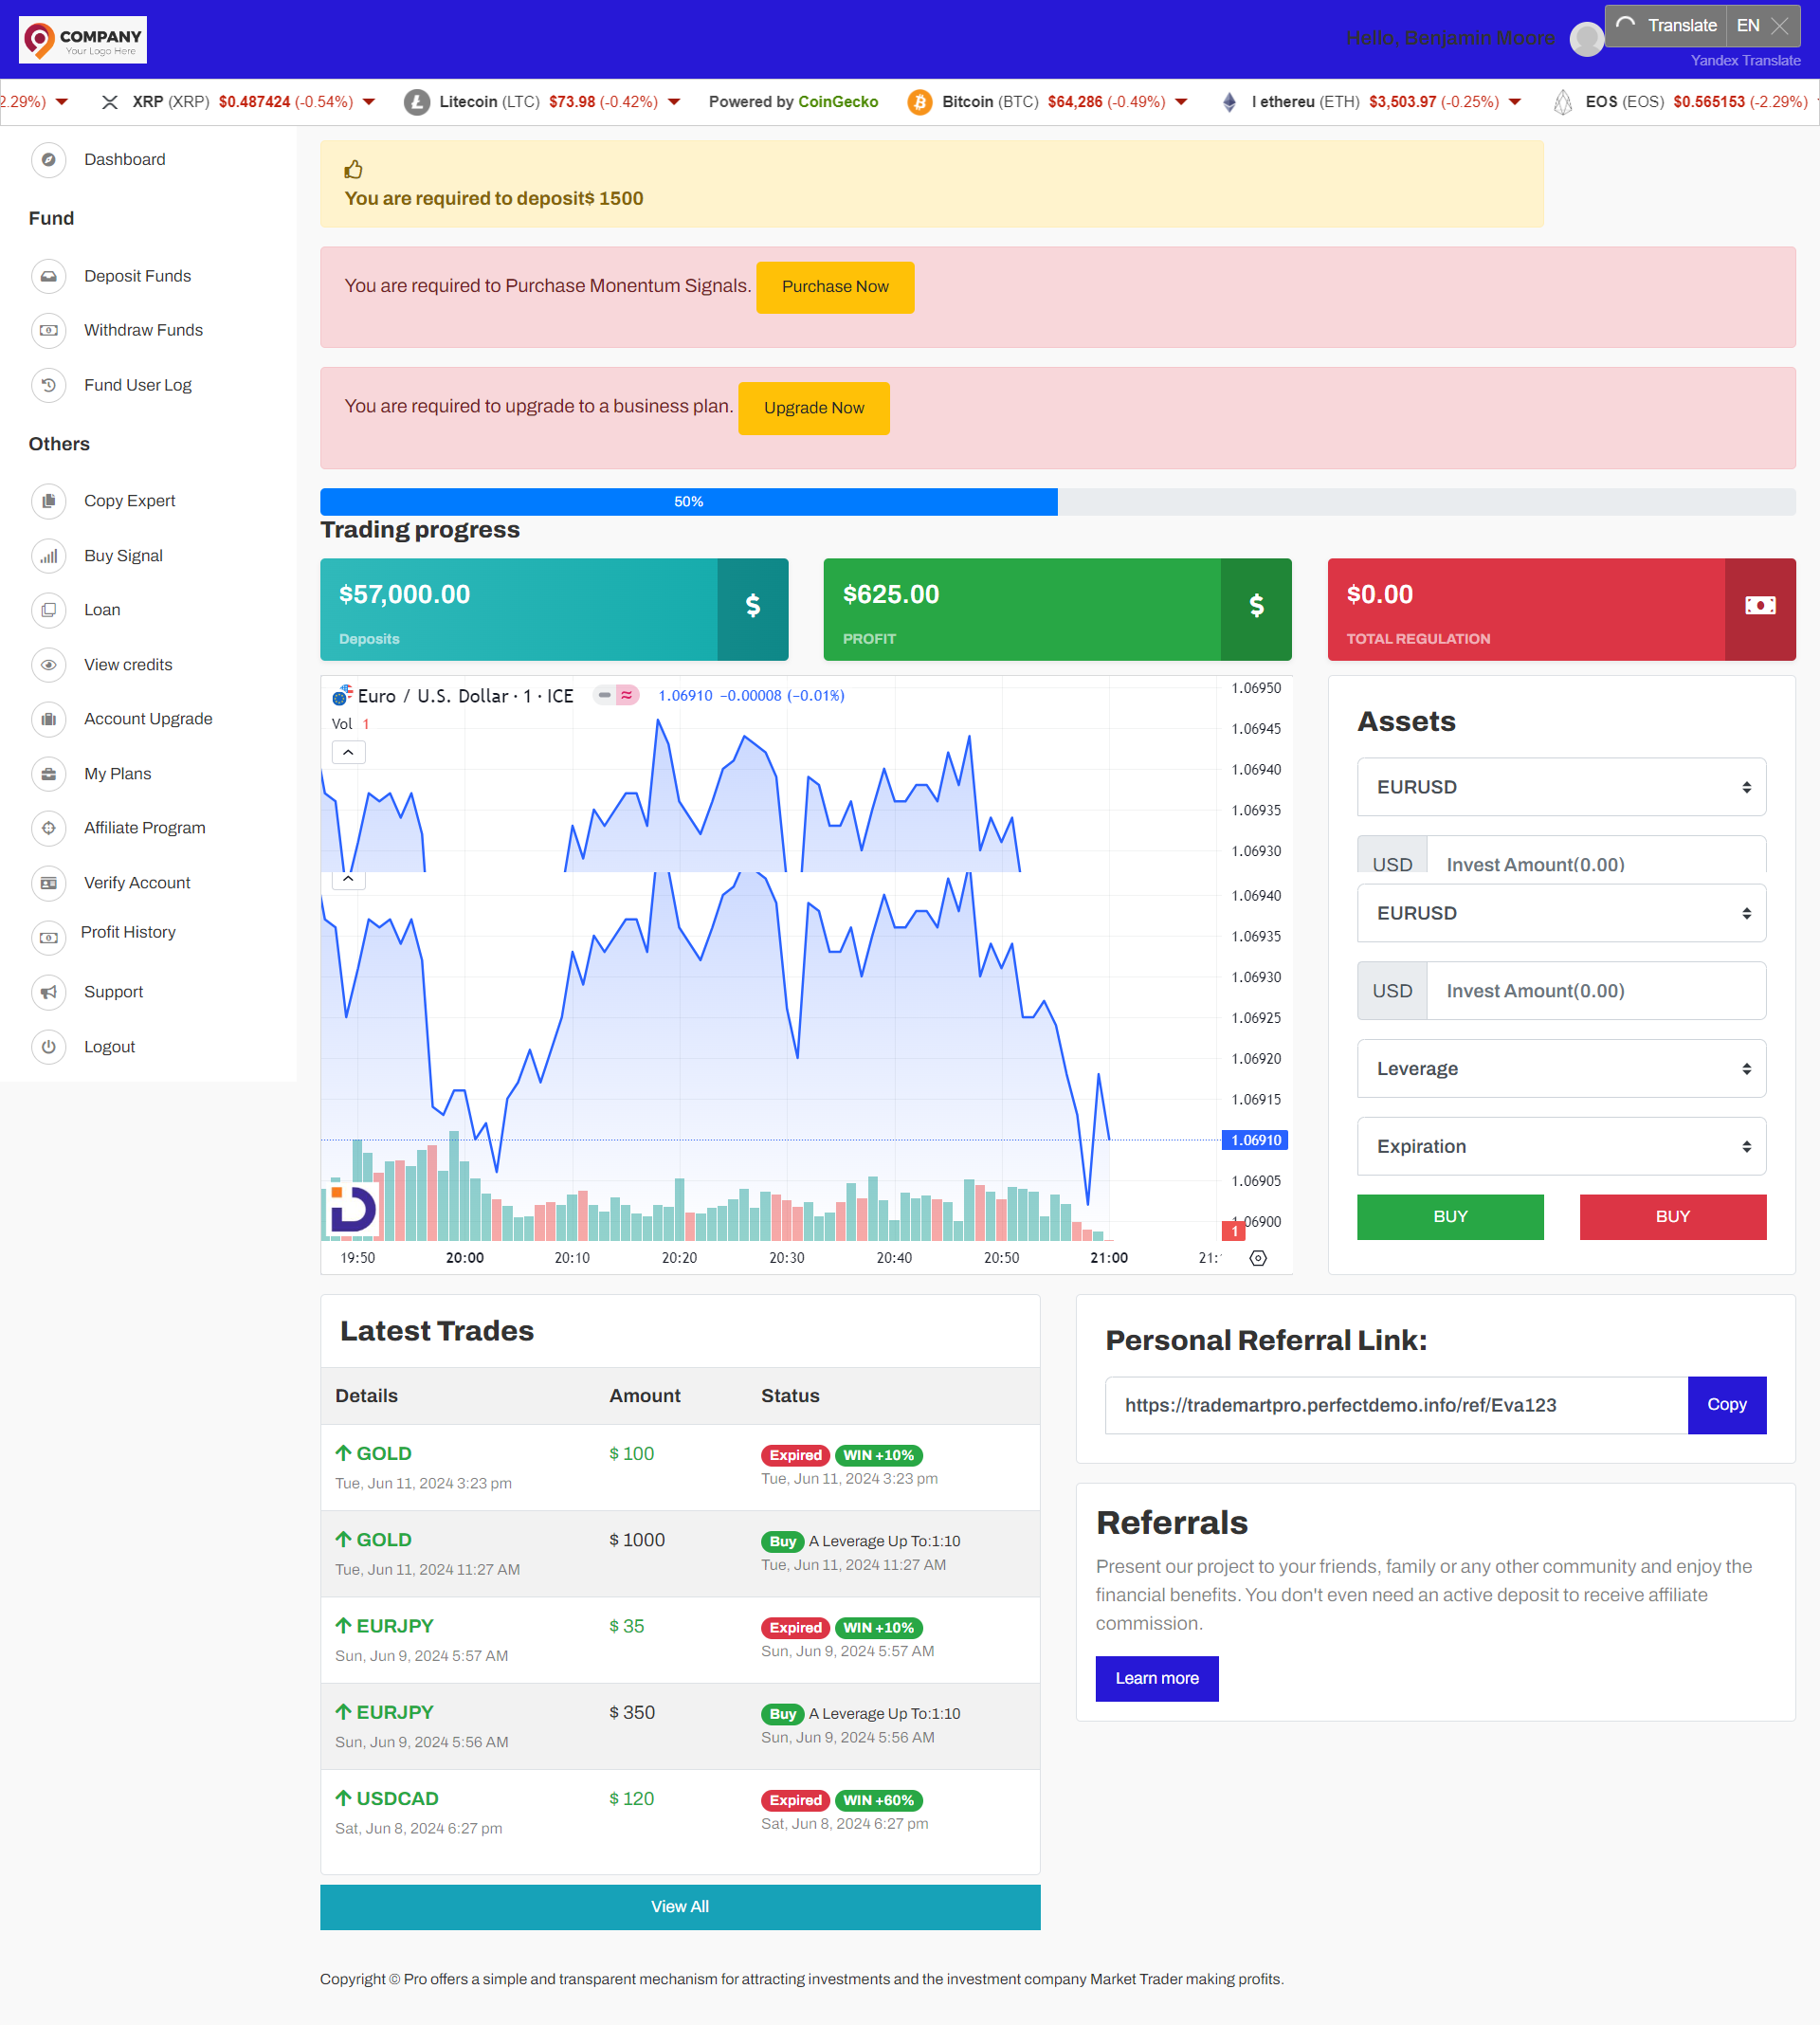Viewport: 1820px width, 2025px height.
Task: Click the green BUY button on left
Action: 1449,1213
